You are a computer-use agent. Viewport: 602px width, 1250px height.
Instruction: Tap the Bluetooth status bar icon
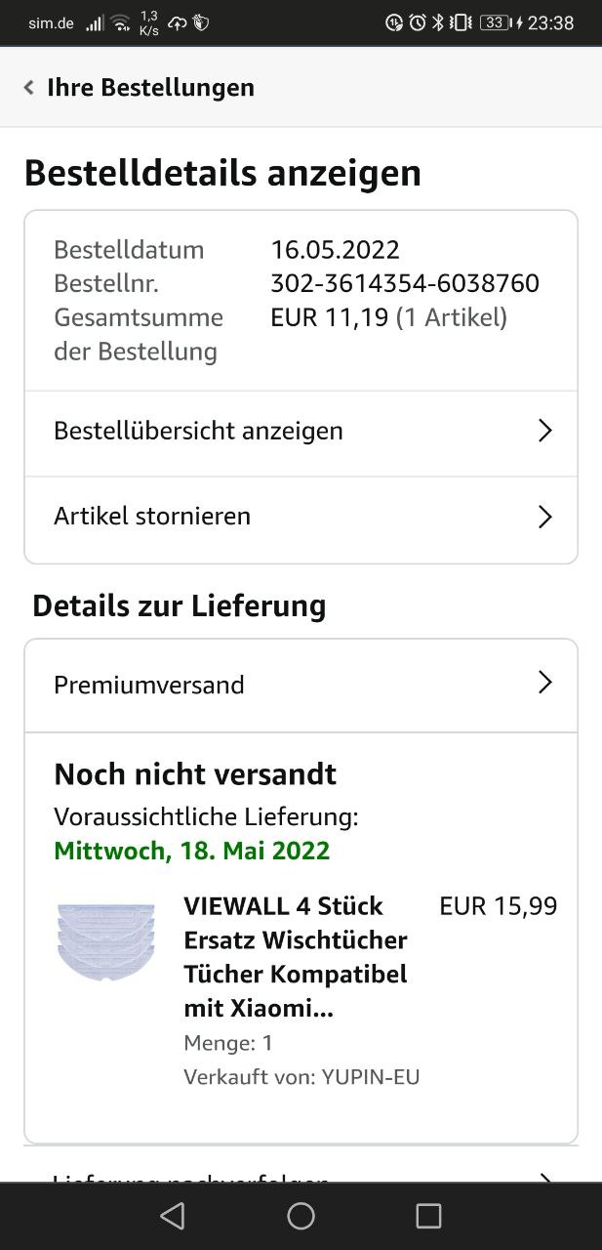[438, 22]
